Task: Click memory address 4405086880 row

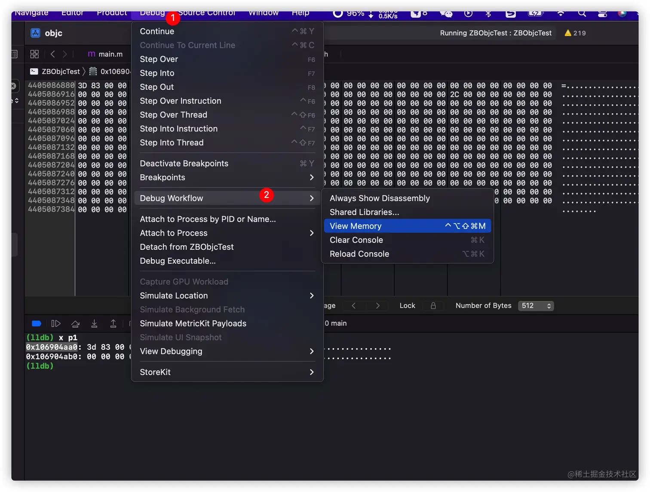Action: click(51, 86)
